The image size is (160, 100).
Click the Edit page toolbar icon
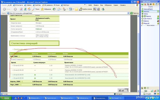(x=70, y=9)
